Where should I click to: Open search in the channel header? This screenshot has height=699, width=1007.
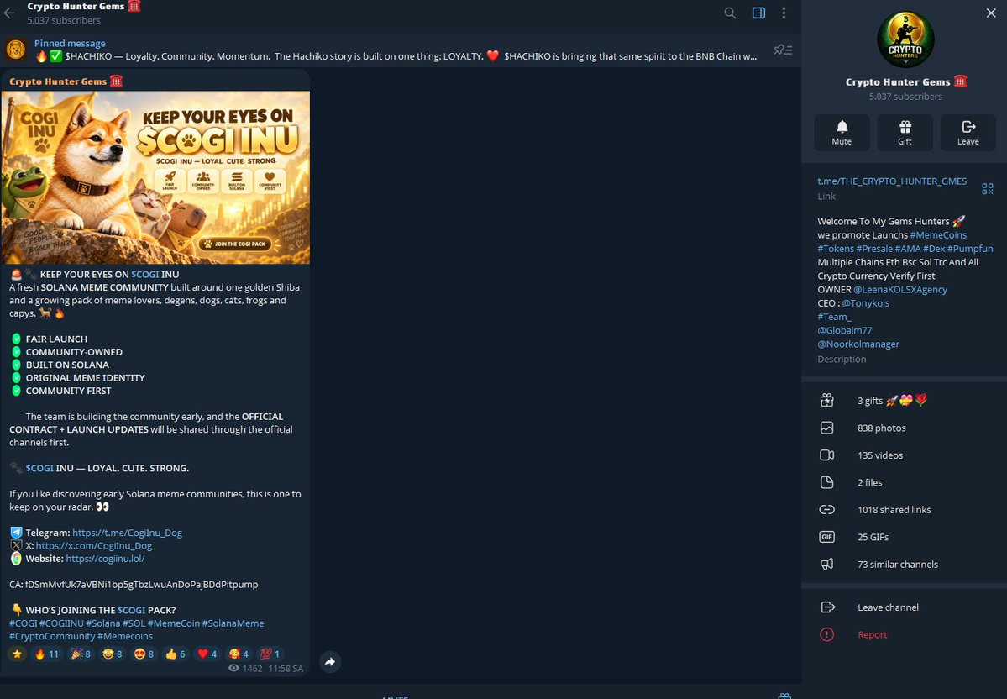[730, 13]
